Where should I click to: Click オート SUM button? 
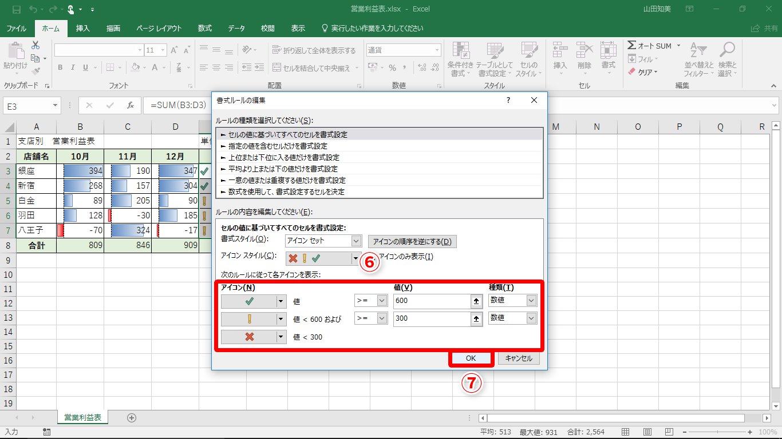(654, 46)
